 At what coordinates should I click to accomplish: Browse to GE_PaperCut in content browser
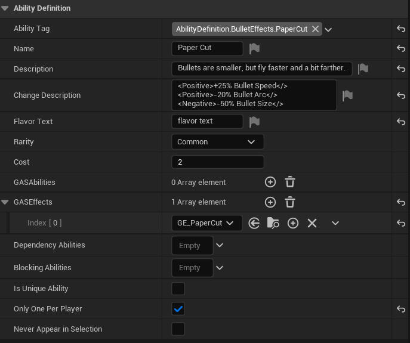click(x=273, y=223)
